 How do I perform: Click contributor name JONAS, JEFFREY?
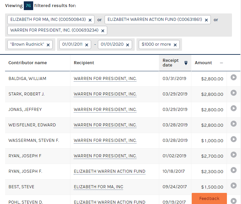click(25, 110)
